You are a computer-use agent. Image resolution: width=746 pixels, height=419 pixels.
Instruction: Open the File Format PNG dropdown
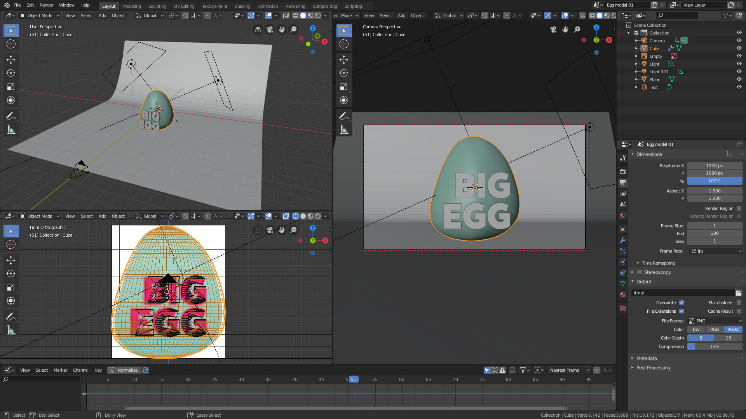coord(715,321)
